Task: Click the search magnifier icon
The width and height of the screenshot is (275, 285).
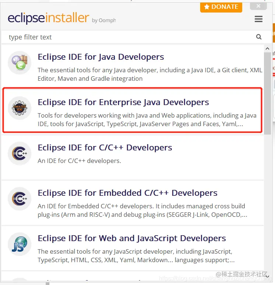Action: point(259,37)
